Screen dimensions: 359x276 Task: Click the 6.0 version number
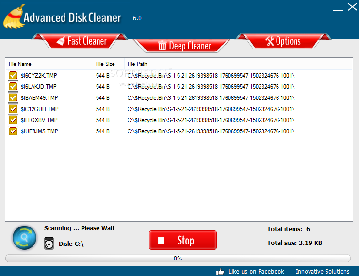[x=137, y=18]
